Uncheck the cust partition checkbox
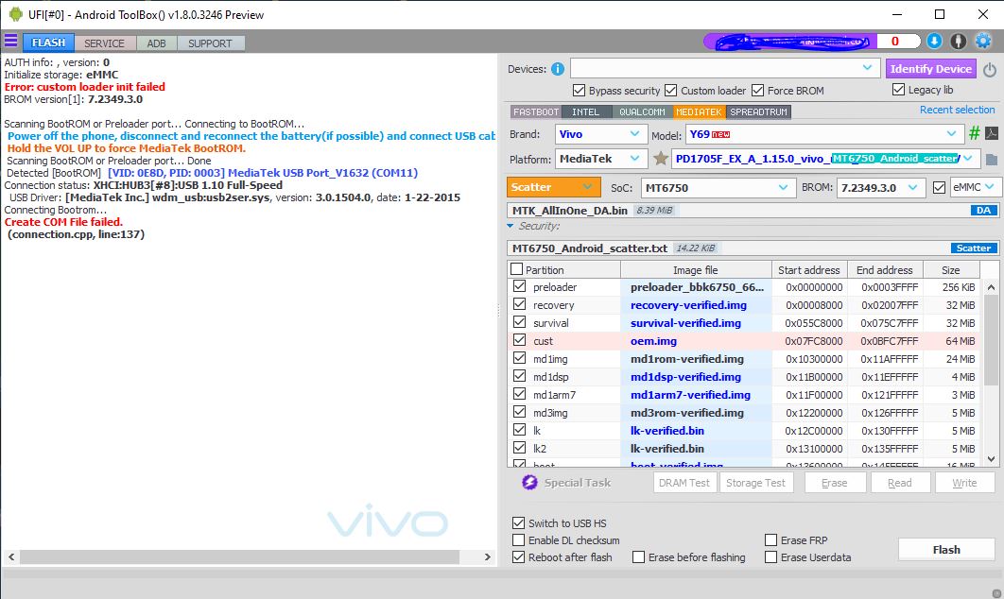1004x599 pixels. pyautogui.click(x=519, y=340)
